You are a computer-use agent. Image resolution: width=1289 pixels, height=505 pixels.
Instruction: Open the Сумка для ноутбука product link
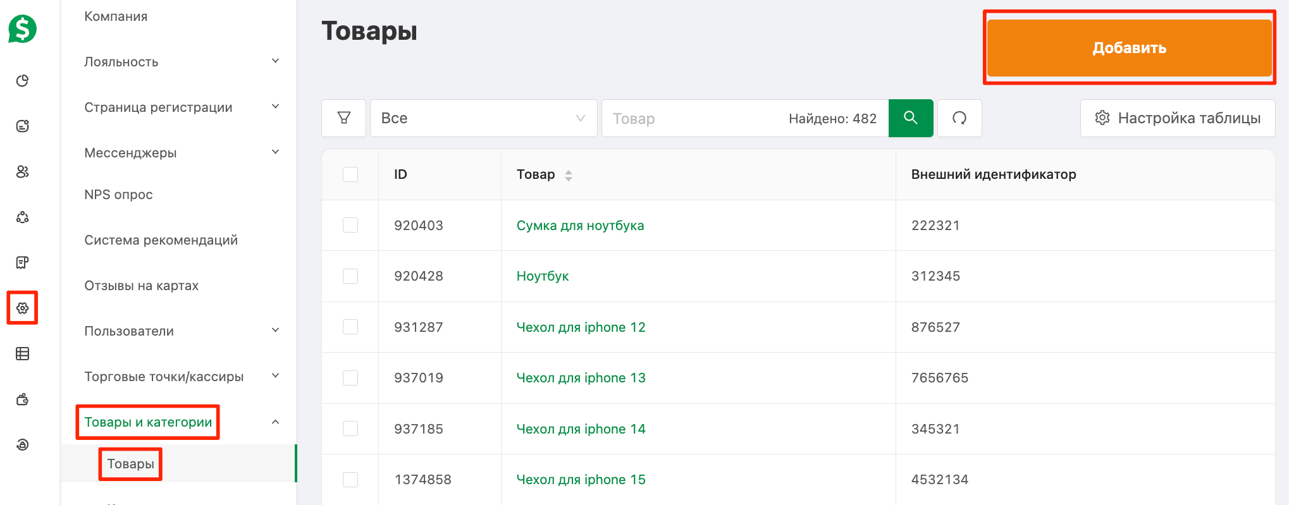[x=580, y=226]
